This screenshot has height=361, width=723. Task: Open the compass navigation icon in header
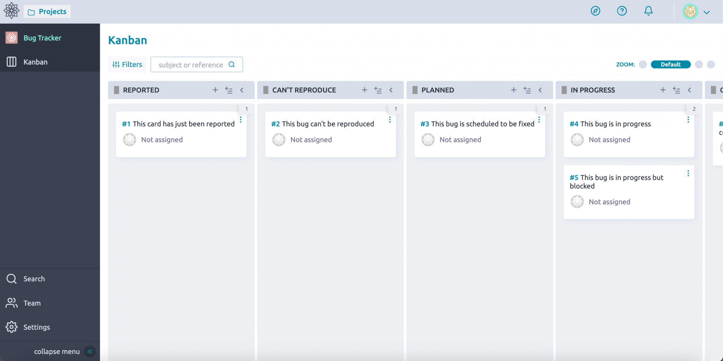pyautogui.click(x=595, y=11)
